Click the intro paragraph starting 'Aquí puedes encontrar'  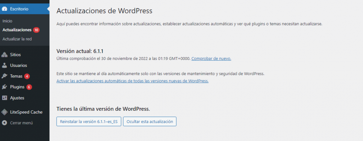(189, 24)
